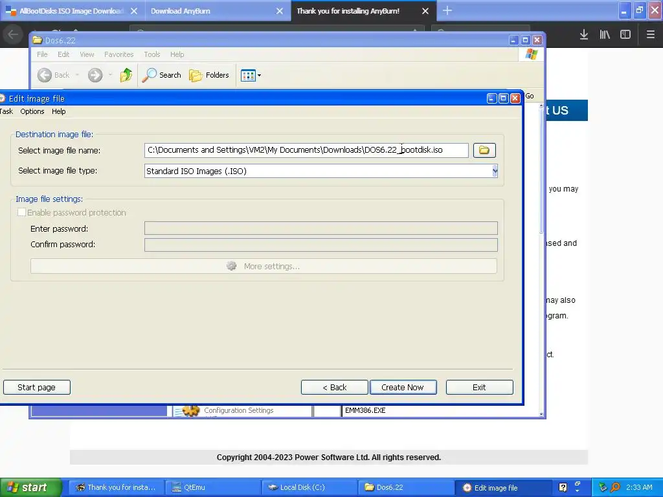Toggle Folders pane in the Dos6.22 window
The width and height of the screenshot is (663, 497).
209,75
